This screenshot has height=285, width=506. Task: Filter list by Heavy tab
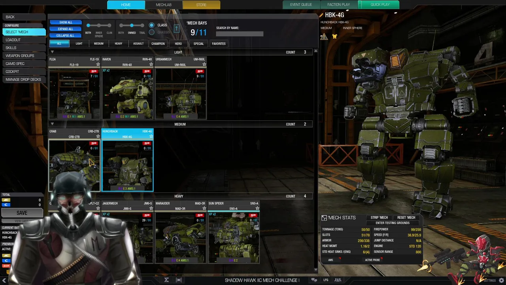[119, 44]
